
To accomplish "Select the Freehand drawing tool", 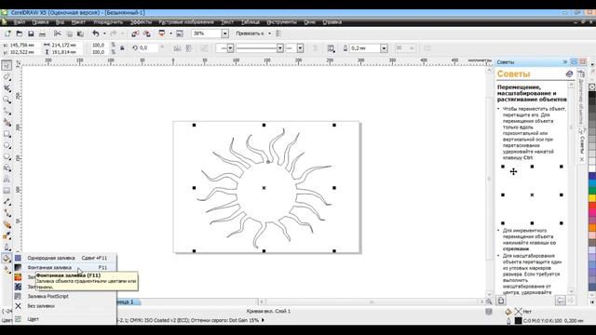I will tap(7, 111).
